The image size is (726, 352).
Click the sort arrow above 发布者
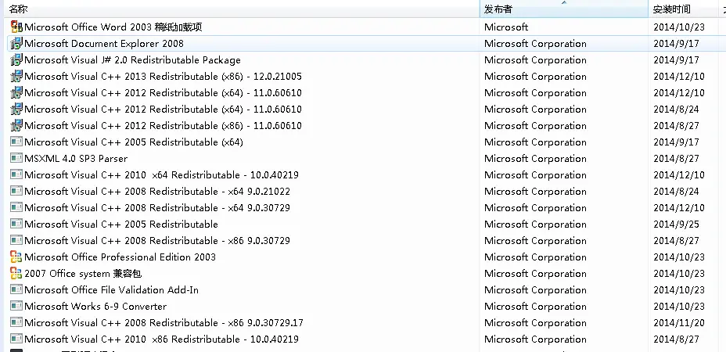564,2
